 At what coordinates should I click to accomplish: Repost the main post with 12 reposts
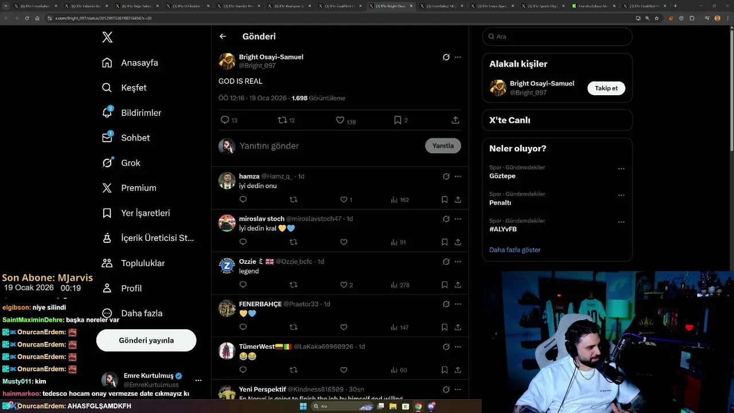[x=286, y=120]
